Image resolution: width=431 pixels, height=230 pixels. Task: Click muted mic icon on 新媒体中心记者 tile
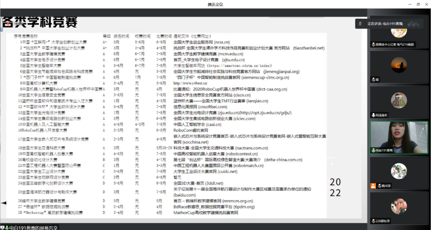click(373, 45)
